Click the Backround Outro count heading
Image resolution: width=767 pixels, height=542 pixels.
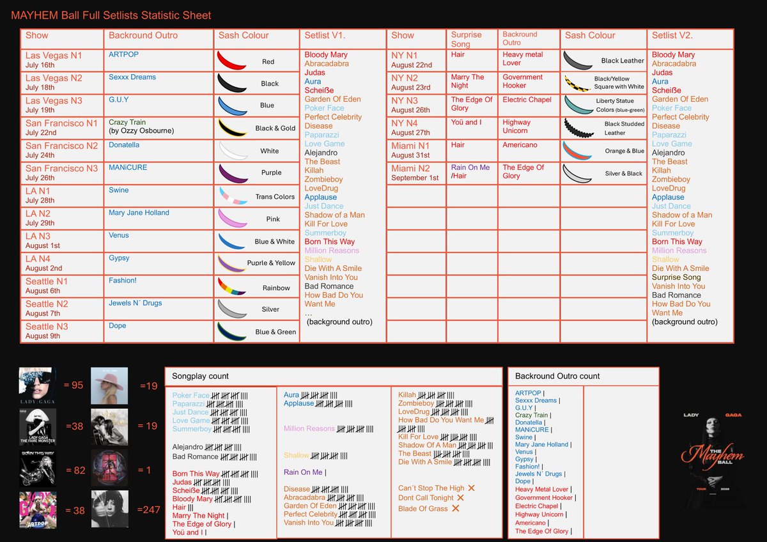click(557, 376)
